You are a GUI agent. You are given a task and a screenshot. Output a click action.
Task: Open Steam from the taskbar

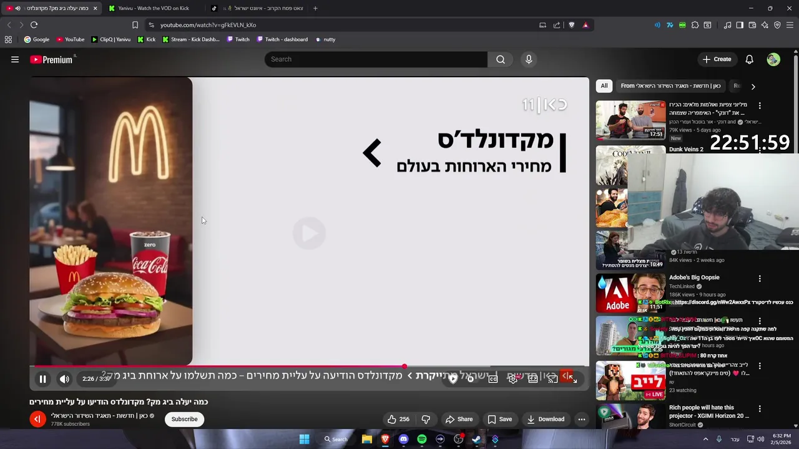point(477,439)
